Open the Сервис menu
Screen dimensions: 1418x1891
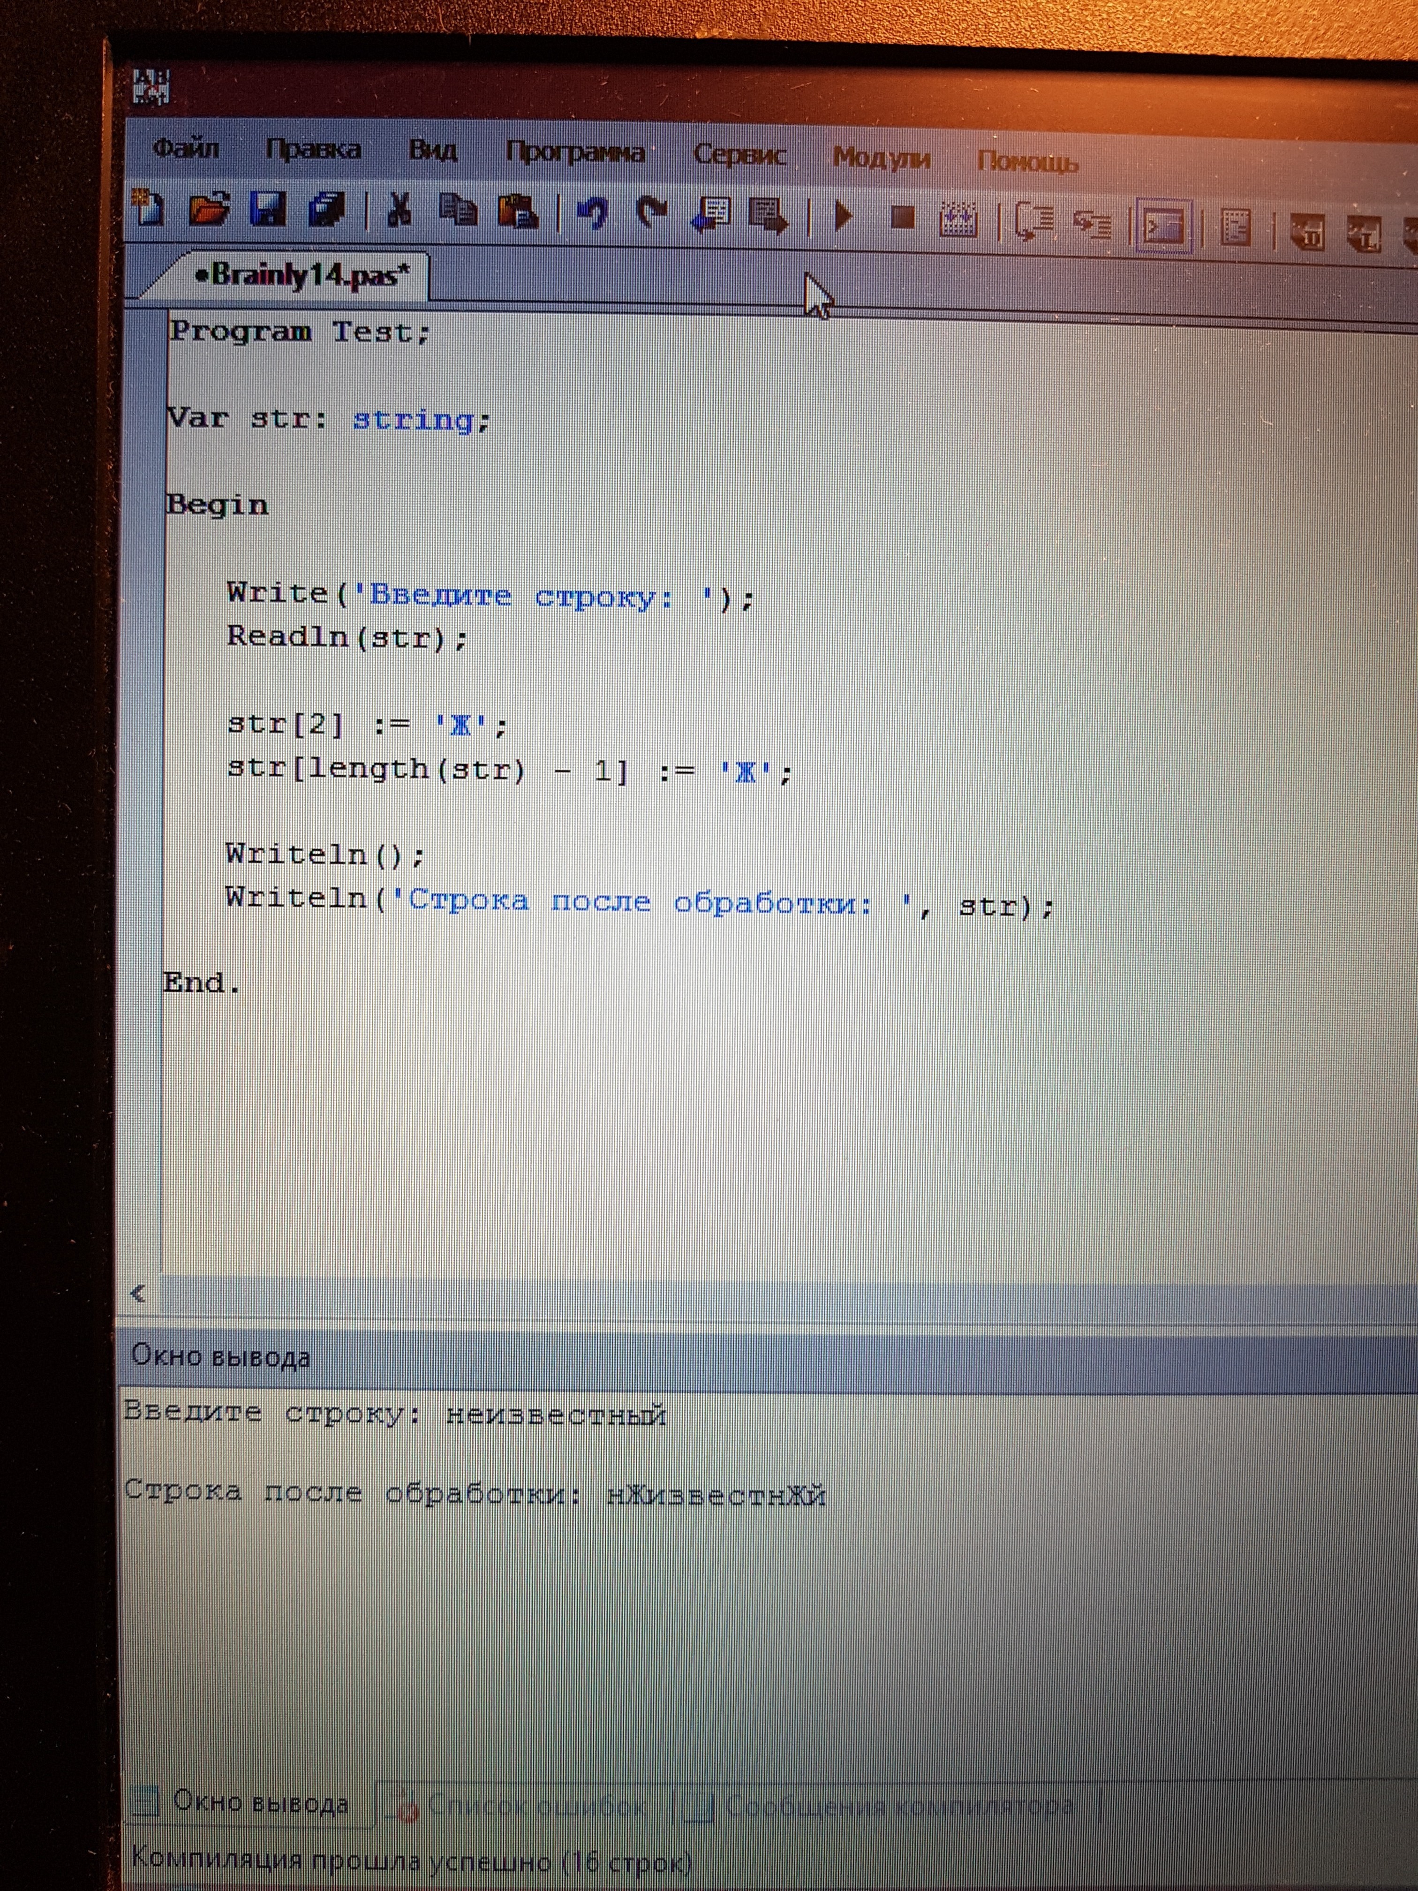[x=739, y=155]
